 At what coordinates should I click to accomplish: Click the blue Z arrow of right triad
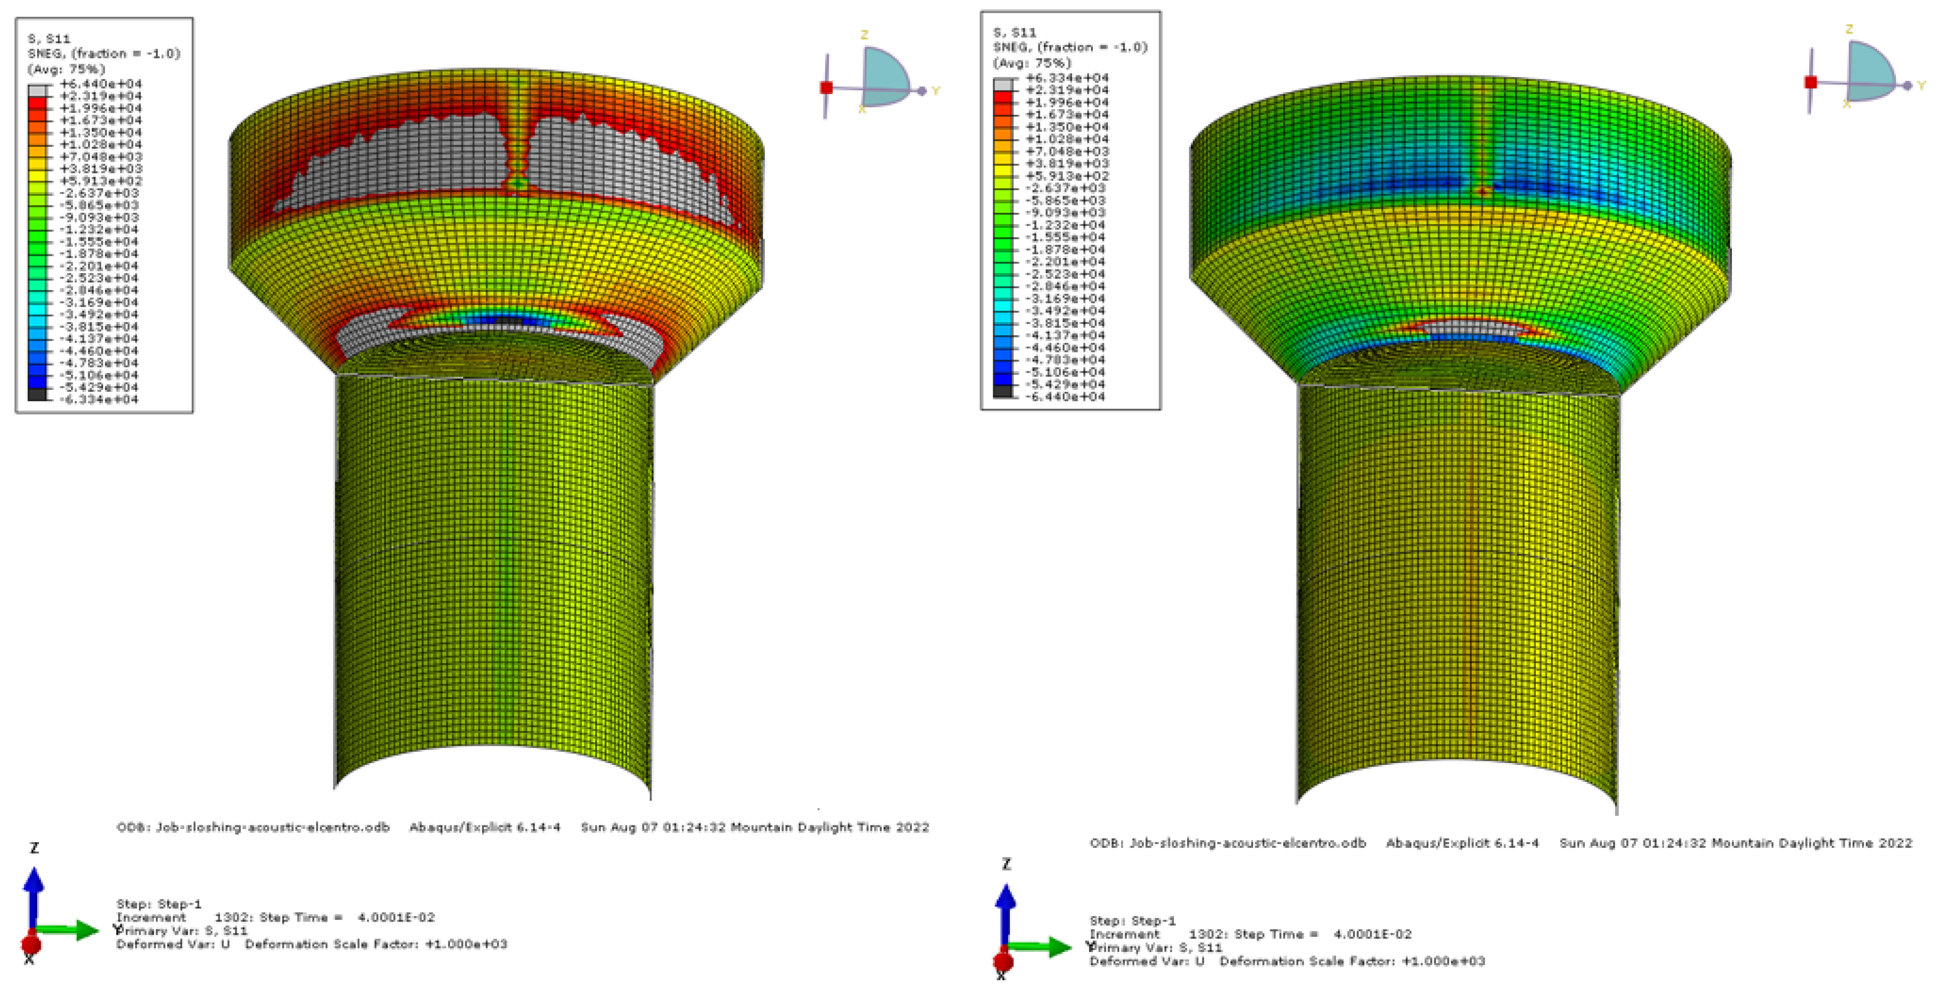(x=1005, y=910)
